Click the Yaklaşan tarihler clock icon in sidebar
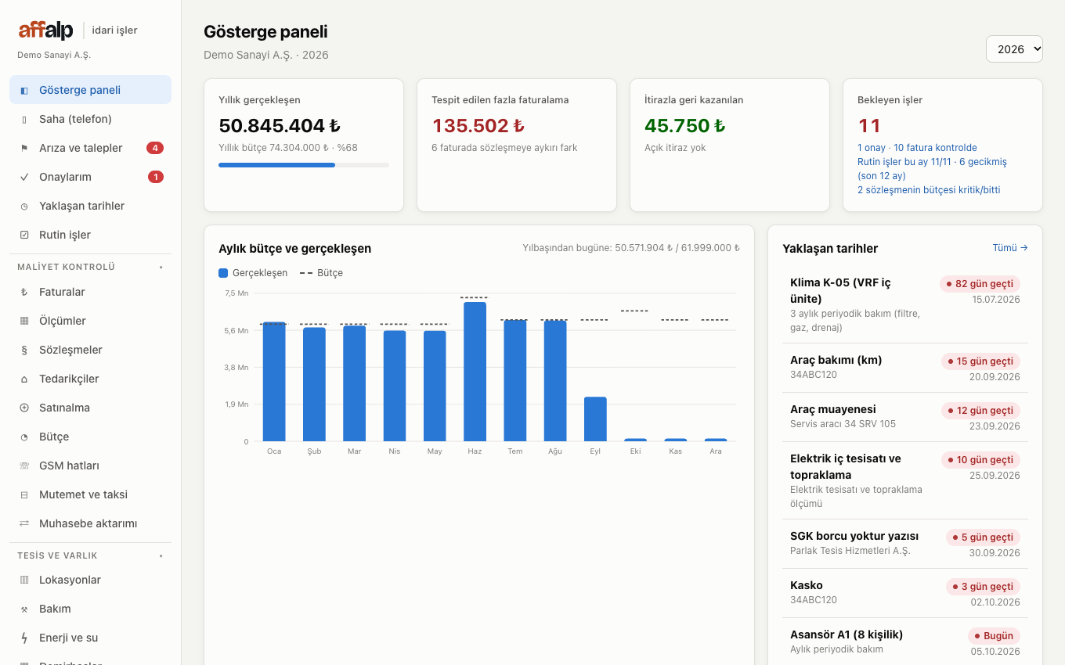 23,206
